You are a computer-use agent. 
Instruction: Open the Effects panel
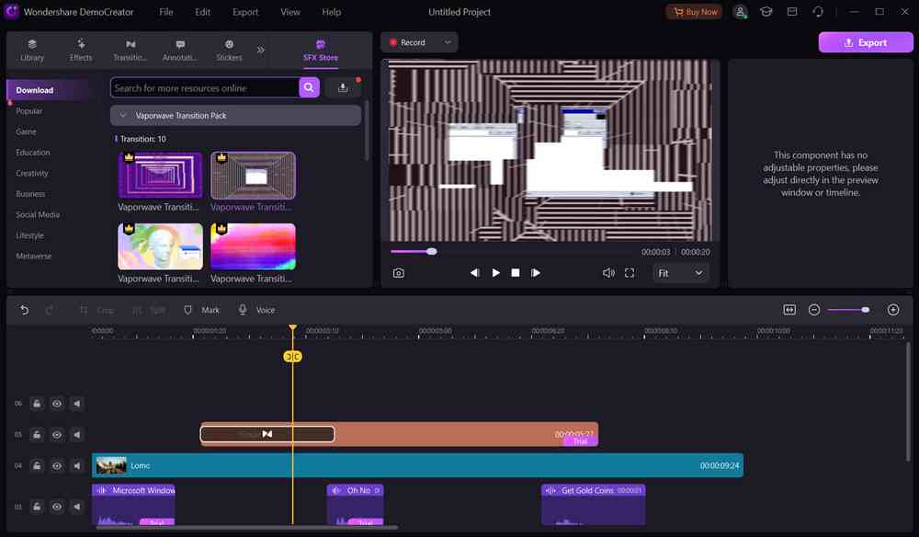[80, 50]
